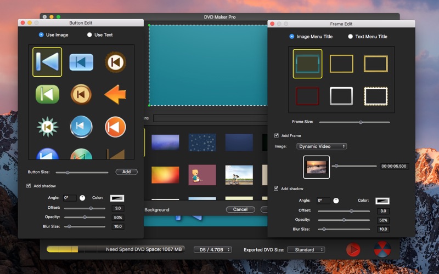Choose the bear cartoon background thumbnail
Viewport: 439px width, 274px height.
(x=202, y=175)
